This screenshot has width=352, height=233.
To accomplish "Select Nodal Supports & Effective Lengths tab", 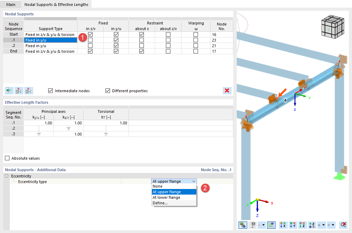I will [56, 5].
